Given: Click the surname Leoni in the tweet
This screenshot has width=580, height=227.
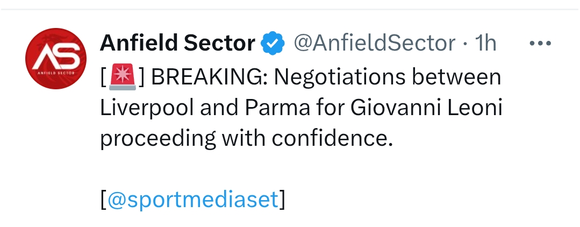Looking at the screenshot, I should 479,109.
